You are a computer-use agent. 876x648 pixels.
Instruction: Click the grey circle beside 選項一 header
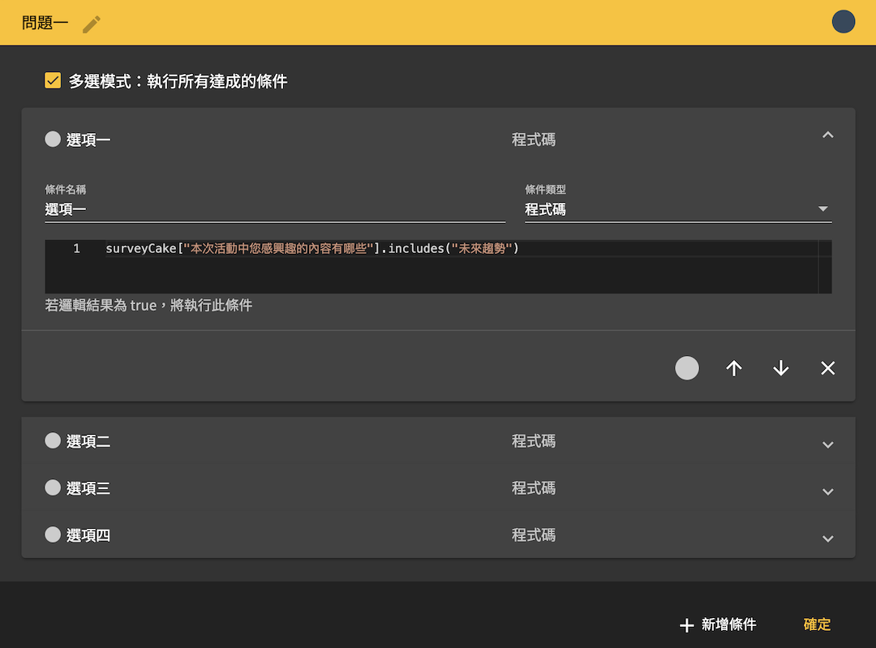[53, 139]
